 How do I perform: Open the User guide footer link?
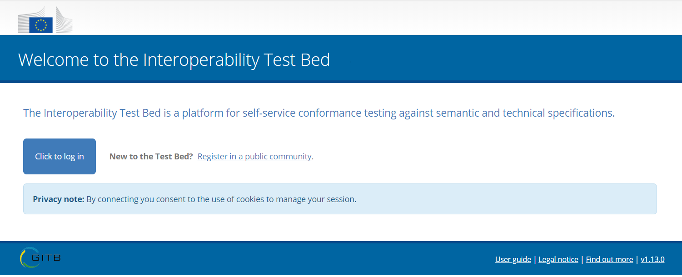513,259
